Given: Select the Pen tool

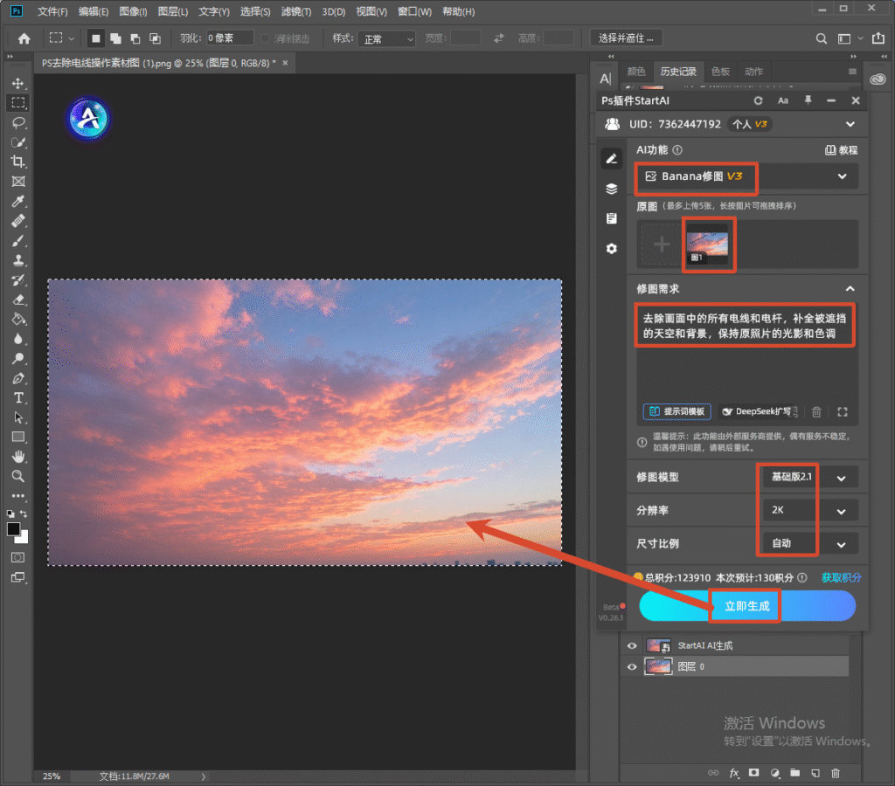Looking at the screenshot, I should [18, 378].
